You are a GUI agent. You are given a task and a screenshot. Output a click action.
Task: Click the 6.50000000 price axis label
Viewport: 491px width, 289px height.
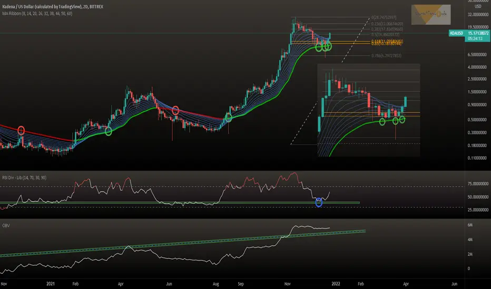click(x=477, y=54)
